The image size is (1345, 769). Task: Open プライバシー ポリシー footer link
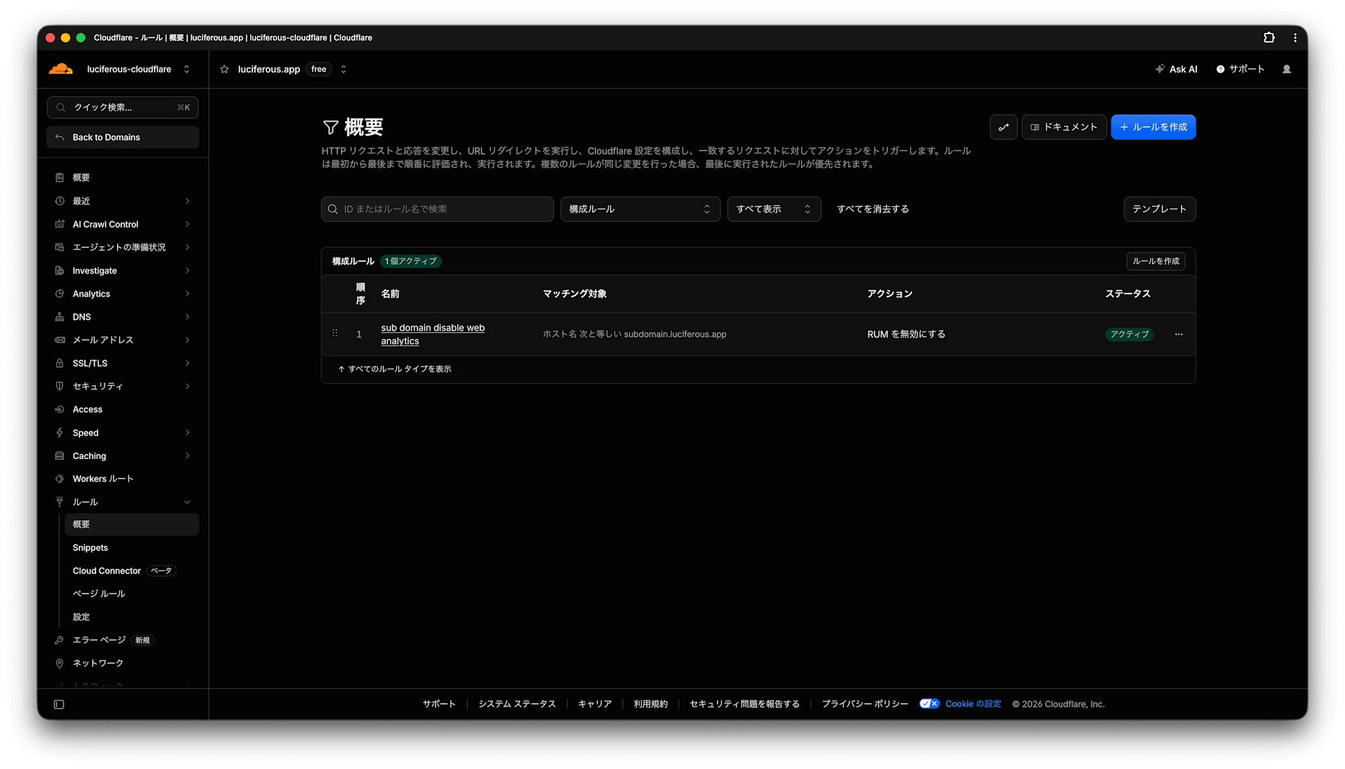(x=865, y=704)
